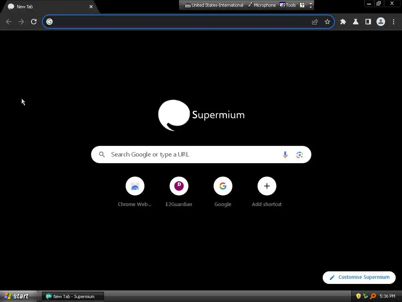402x302 pixels.
Task: Click Microphone on the language bar
Action: coord(262,5)
